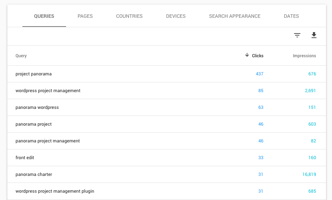Click the Clicks sort arrow
Image resolution: width=332 pixels, height=200 pixels.
pyautogui.click(x=247, y=55)
